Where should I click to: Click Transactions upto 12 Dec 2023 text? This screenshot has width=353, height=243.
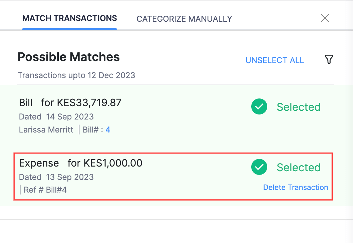coord(76,75)
